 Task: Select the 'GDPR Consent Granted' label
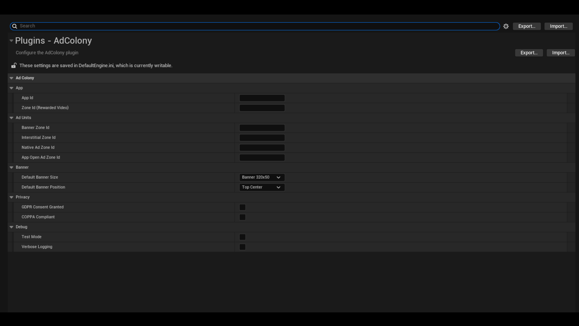[x=43, y=207]
